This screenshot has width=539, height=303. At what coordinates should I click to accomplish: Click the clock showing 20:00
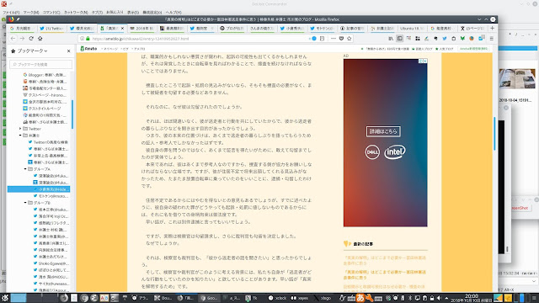(472, 297)
